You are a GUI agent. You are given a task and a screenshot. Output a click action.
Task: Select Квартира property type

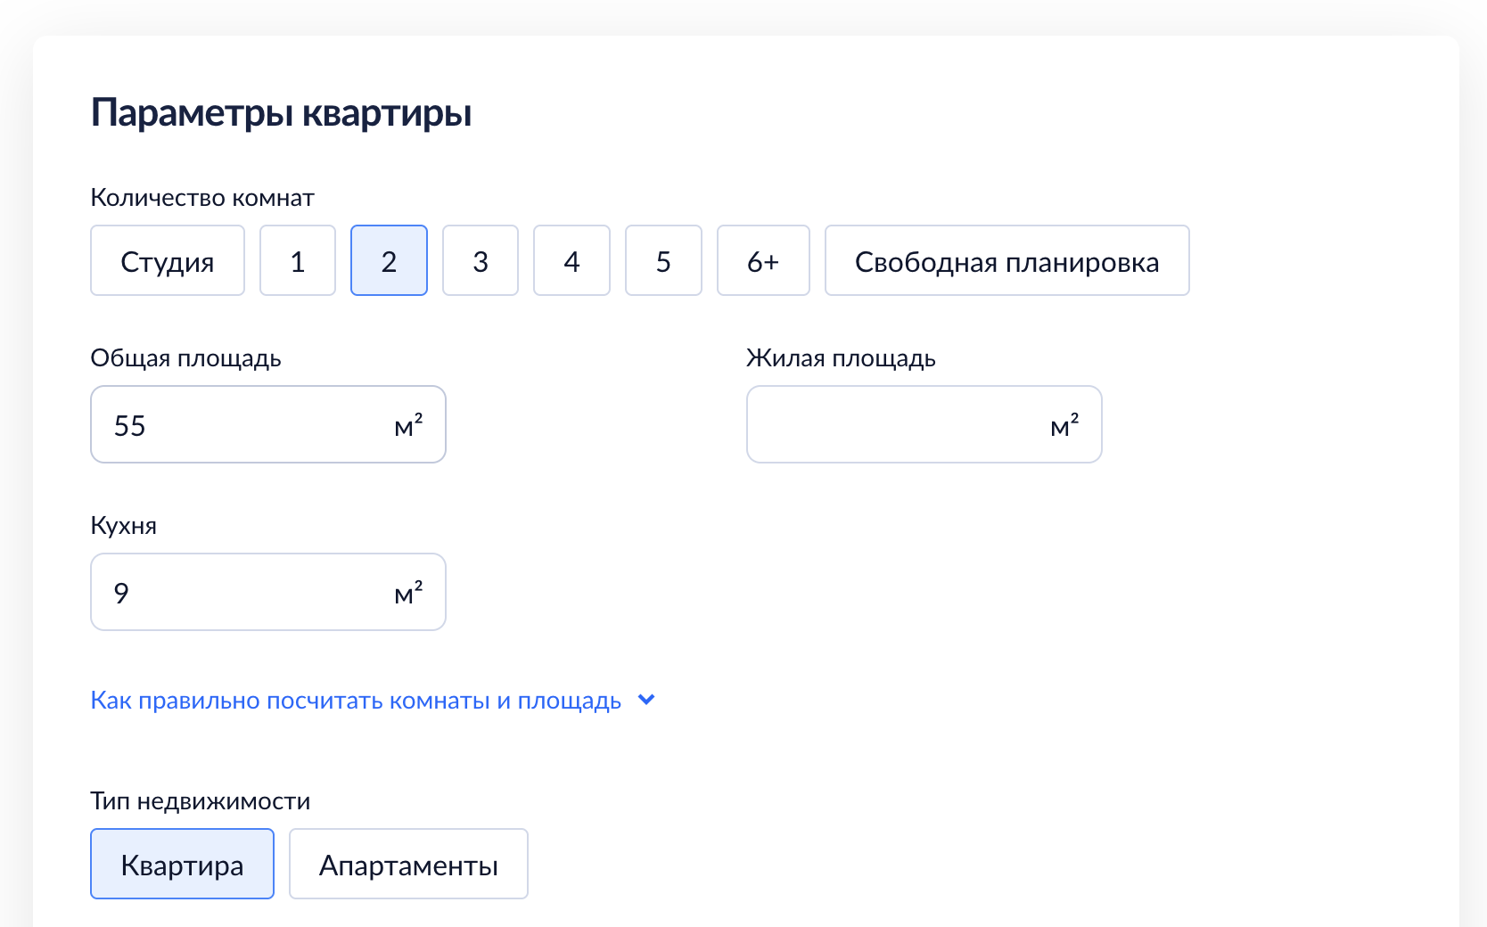coord(182,865)
